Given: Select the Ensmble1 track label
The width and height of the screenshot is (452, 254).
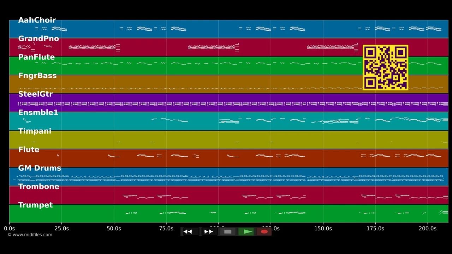Looking at the screenshot, I should pyautogui.click(x=38, y=113).
